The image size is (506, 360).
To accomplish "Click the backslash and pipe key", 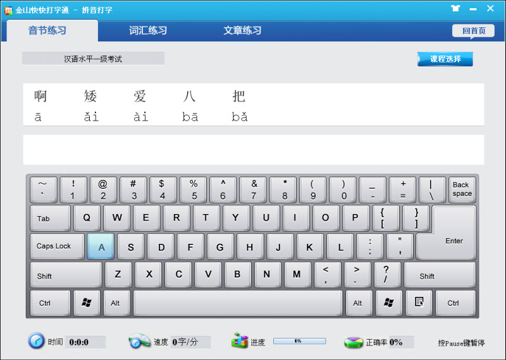I will click(432, 189).
